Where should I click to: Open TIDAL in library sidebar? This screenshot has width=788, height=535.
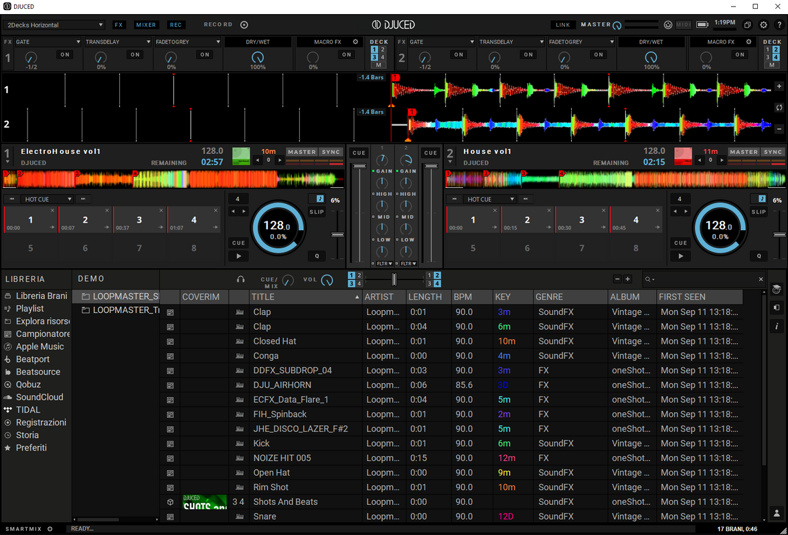27,409
